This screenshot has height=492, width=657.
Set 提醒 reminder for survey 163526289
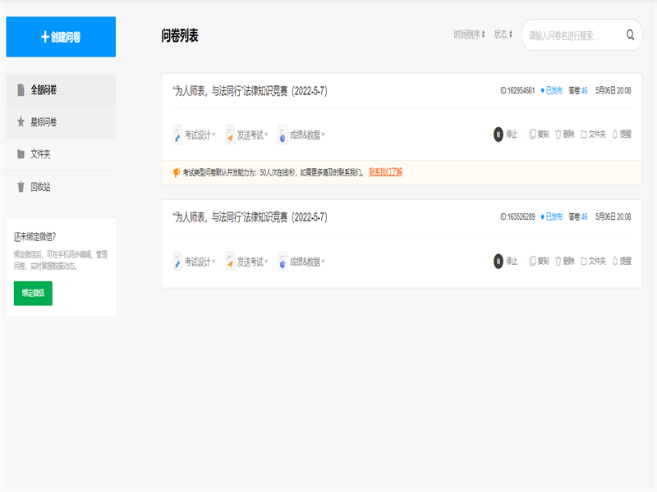pos(622,261)
